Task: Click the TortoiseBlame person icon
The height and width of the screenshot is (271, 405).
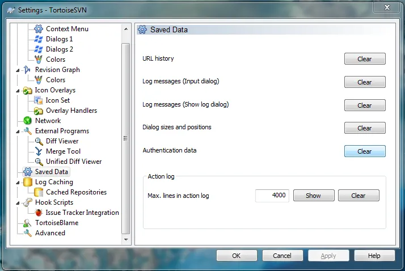Action: (27, 223)
